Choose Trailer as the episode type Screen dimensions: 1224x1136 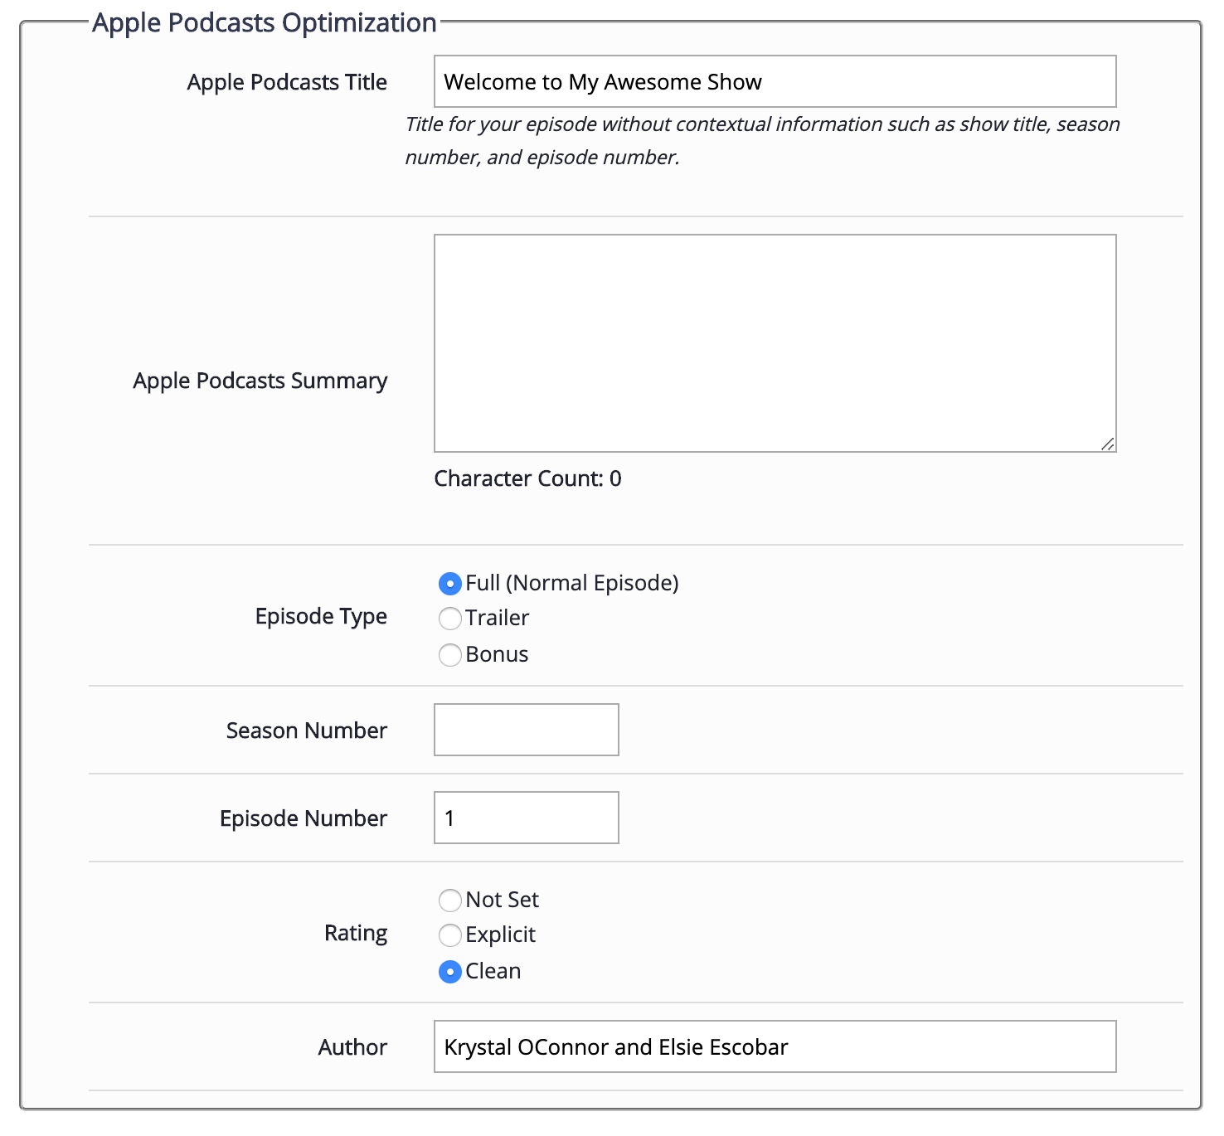coord(449,619)
